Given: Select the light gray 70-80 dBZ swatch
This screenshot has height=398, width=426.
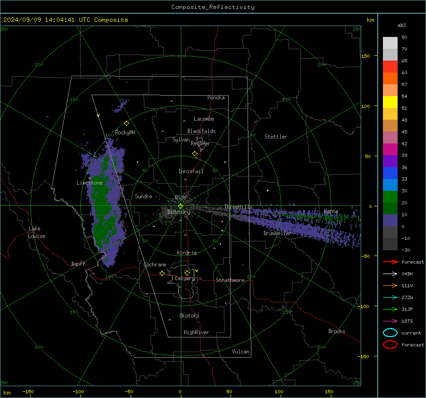Looking at the screenshot, I should (390, 43).
